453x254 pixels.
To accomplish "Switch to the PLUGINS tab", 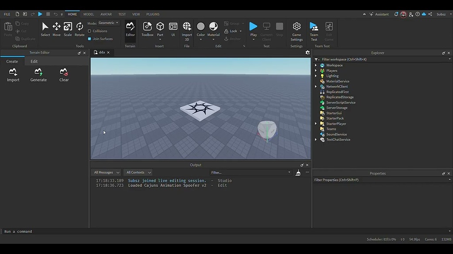I will point(153,14).
